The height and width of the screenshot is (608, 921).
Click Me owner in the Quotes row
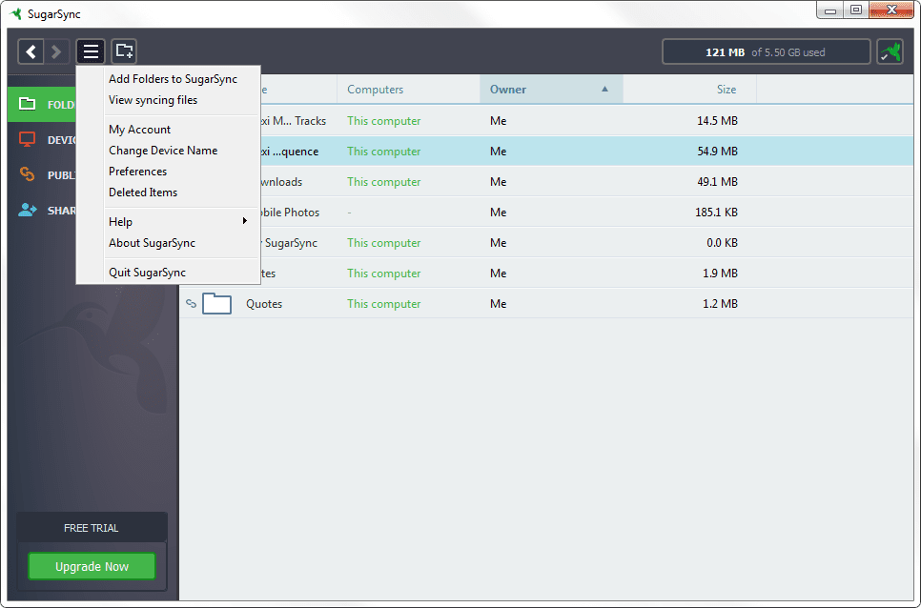pos(498,304)
